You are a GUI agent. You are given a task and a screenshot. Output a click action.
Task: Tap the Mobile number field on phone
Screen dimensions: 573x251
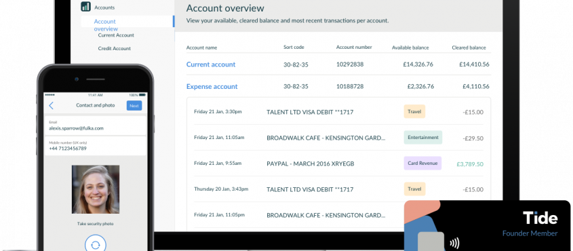click(95, 146)
